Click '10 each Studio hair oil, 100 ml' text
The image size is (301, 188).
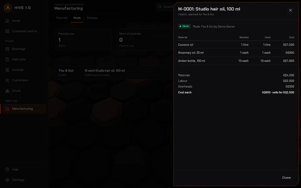[x=105, y=71]
